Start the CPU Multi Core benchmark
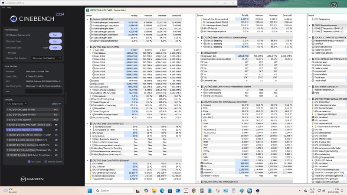 (56, 41)
